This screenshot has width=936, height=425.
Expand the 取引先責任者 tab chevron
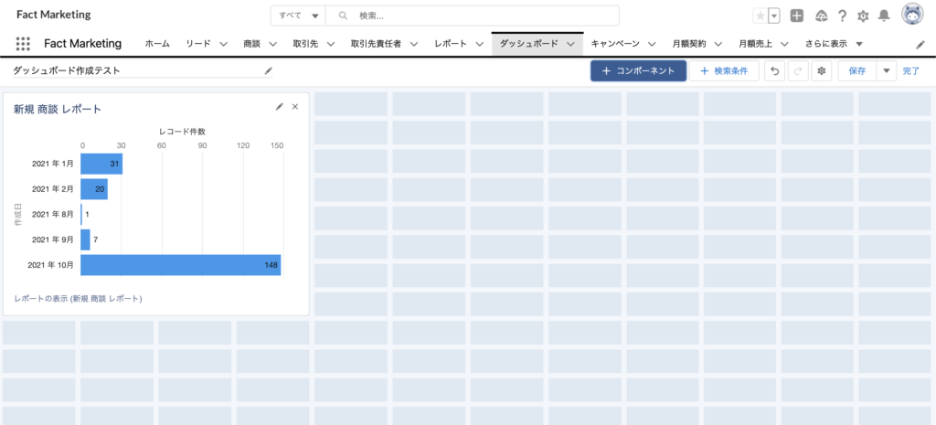click(x=414, y=44)
